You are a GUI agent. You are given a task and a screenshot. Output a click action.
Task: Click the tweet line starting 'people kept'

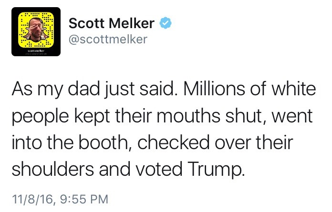pyautogui.click(x=162, y=116)
